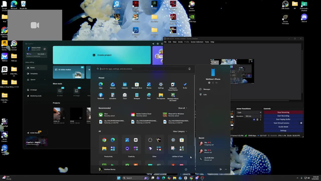Launch Paint from pinned apps
This screenshot has width=321, height=181.
149,96
